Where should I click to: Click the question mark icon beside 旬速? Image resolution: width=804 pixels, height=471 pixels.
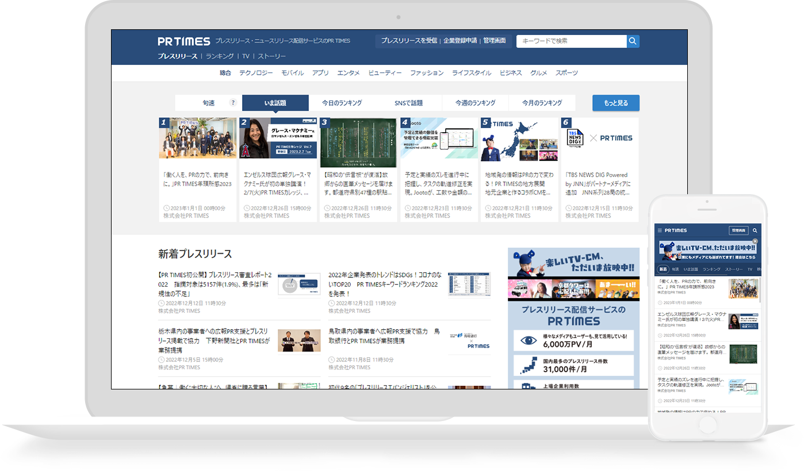click(233, 103)
